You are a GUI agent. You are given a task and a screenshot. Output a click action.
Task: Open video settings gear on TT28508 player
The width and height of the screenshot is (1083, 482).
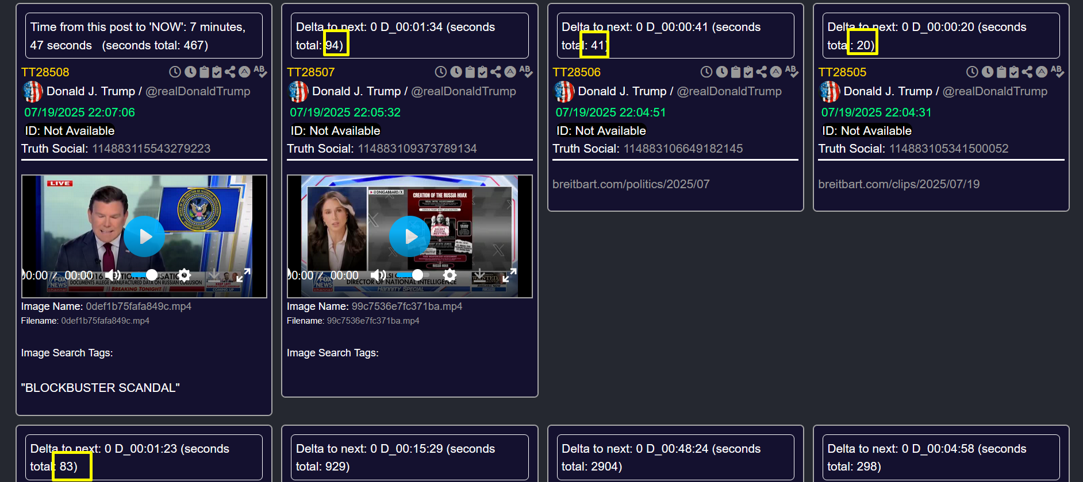(184, 275)
